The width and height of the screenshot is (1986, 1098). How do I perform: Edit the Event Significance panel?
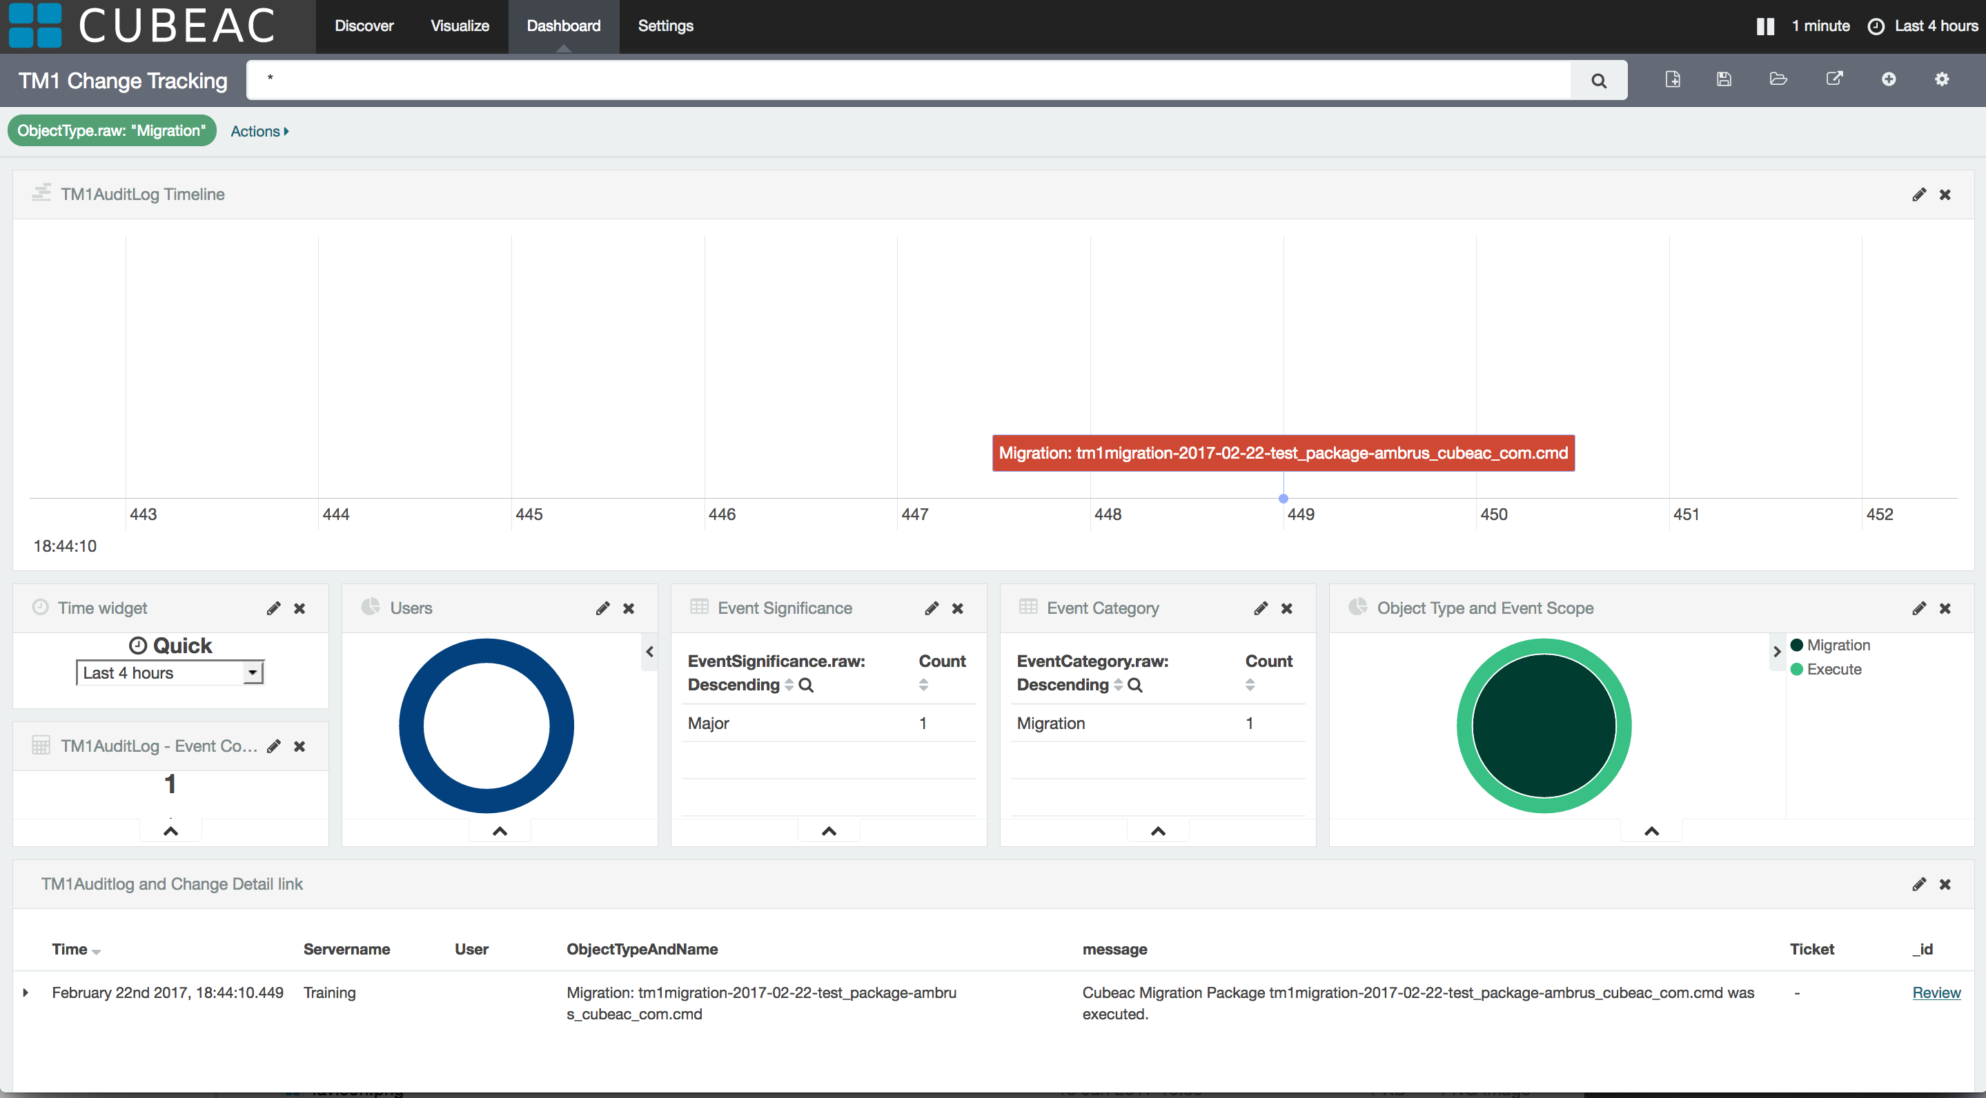(932, 609)
